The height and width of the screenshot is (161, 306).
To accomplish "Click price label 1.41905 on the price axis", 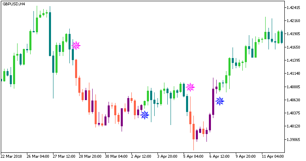I will 293,34.
